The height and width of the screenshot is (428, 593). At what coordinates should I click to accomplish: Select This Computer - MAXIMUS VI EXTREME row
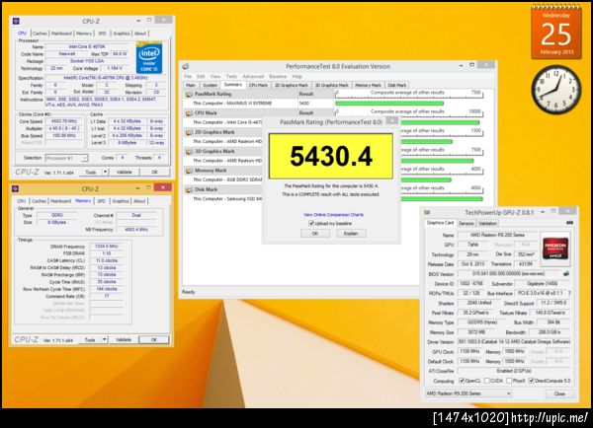[241, 103]
